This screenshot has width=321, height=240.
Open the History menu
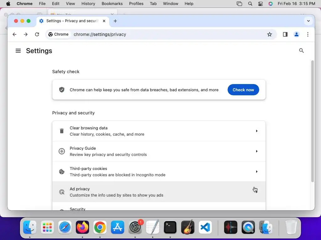[x=88, y=3]
